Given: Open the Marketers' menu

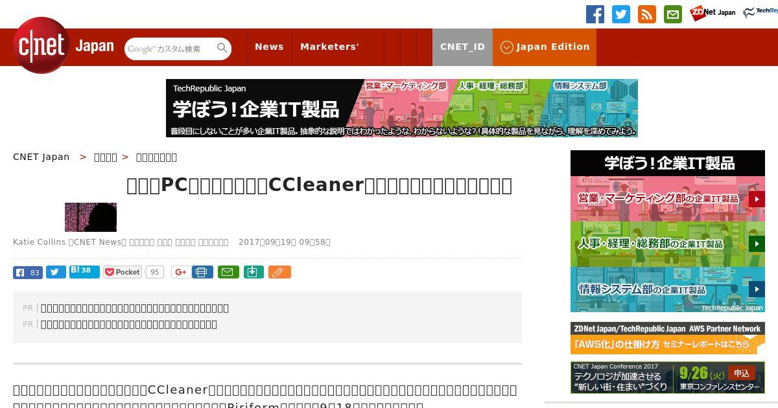Looking at the screenshot, I should [329, 47].
